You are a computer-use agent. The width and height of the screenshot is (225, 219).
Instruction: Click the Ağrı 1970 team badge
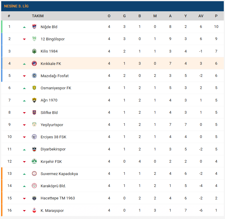tap(34, 100)
